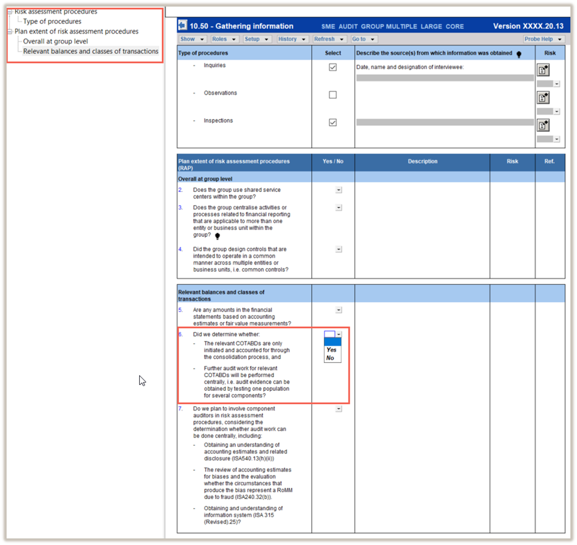Add risk note for Inspections row
The image size is (577, 545).
click(x=543, y=125)
